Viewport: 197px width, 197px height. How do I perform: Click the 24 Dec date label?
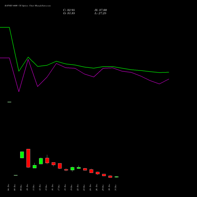coord(91,188)
